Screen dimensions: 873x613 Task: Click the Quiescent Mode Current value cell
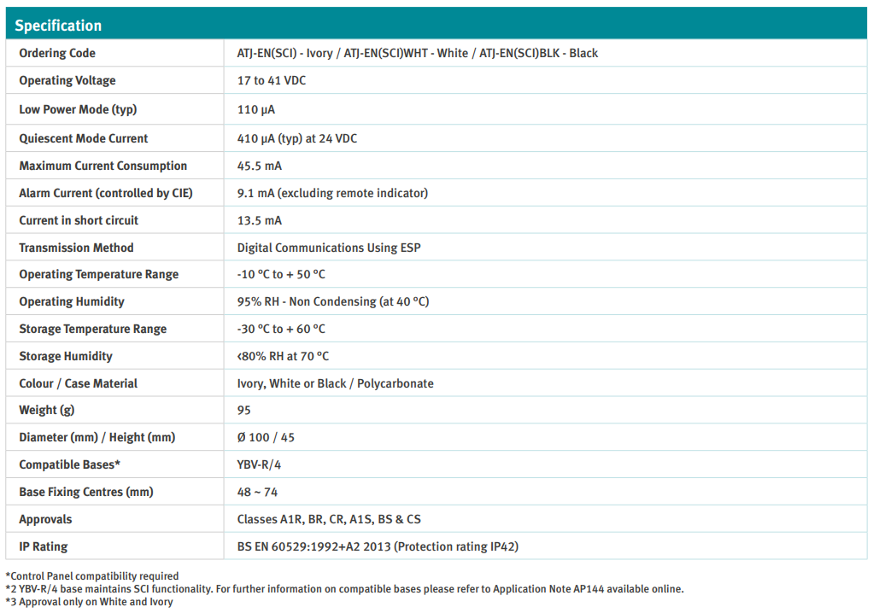click(296, 138)
